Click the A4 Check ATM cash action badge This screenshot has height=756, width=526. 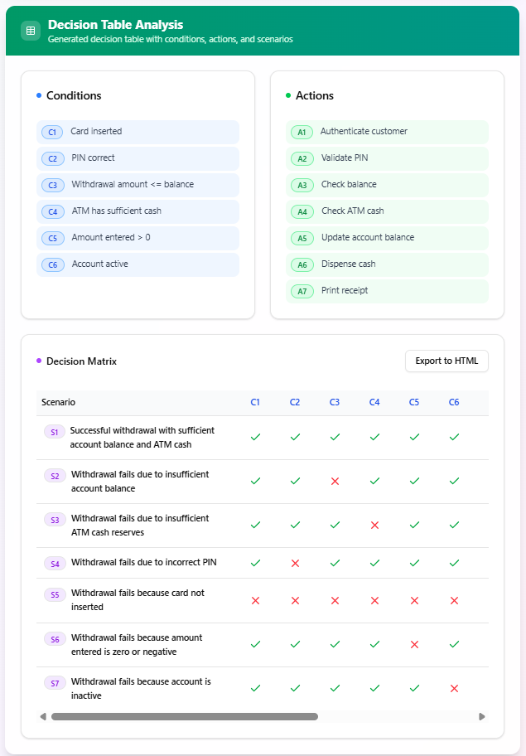click(x=302, y=211)
